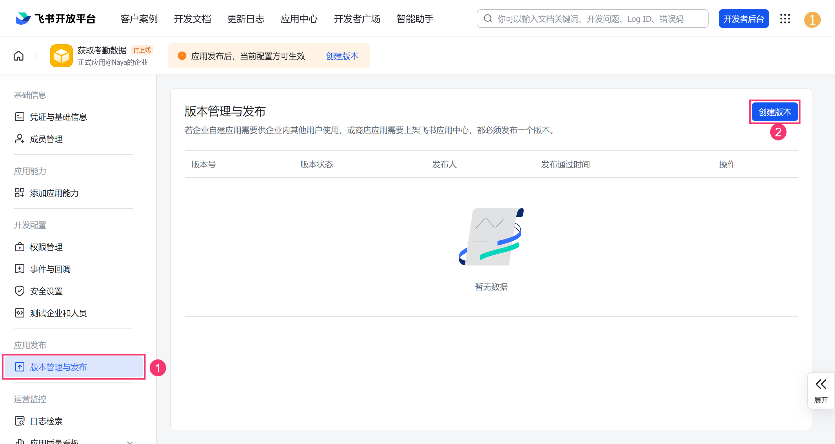Click the 获取考勤数据 app cube icon
The width and height of the screenshot is (835, 444).
[61, 56]
